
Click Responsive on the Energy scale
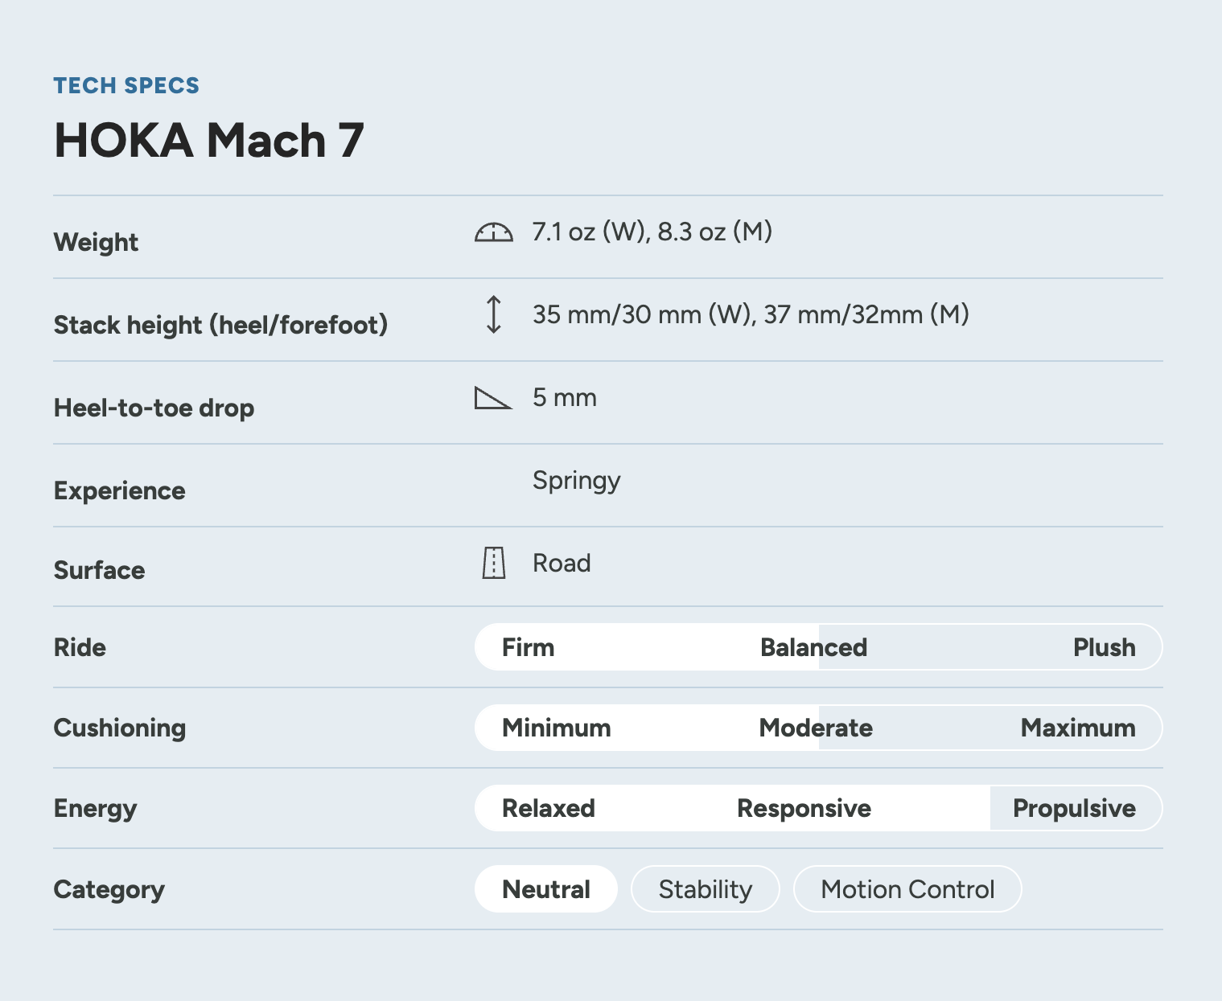(804, 808)
